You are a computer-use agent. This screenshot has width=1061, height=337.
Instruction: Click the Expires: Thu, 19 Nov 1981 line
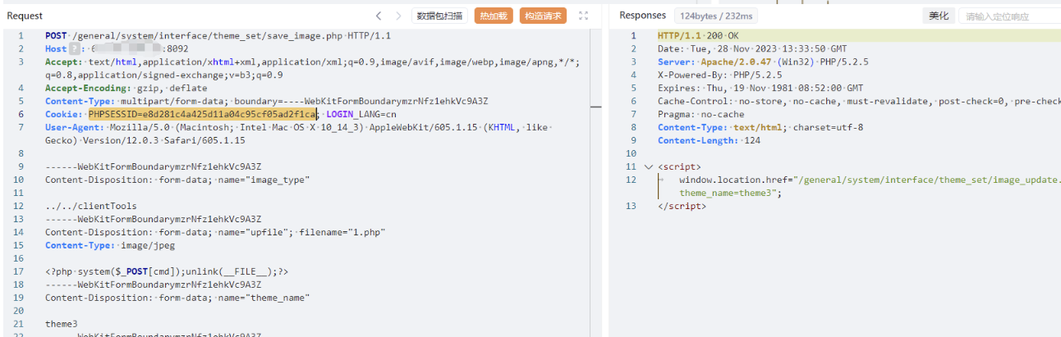tap(760, 88)
